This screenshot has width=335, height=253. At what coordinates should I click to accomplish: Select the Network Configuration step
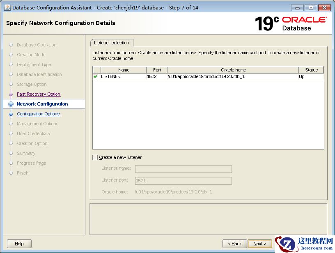tap(42, 104)
